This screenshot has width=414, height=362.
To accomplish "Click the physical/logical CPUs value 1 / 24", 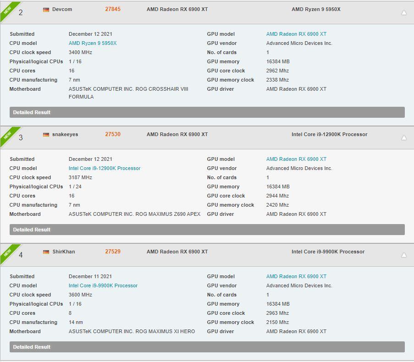I will 75,186.
